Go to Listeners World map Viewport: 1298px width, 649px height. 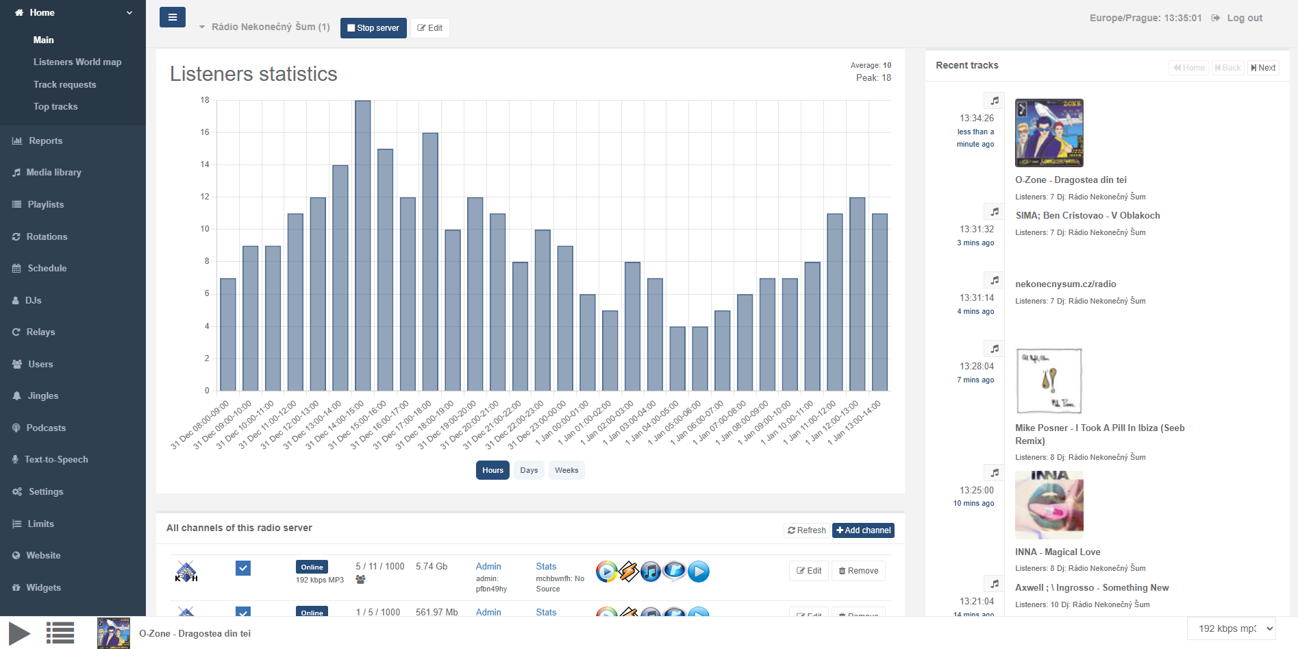point(77,62)
